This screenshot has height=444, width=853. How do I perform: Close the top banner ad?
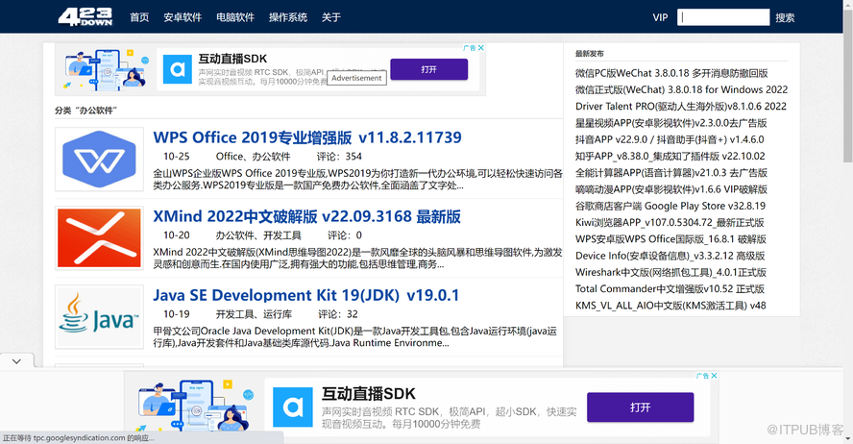[x=481, y=48]
